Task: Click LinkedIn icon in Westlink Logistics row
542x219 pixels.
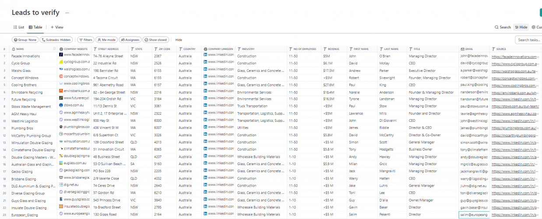Action: (205, 120)
